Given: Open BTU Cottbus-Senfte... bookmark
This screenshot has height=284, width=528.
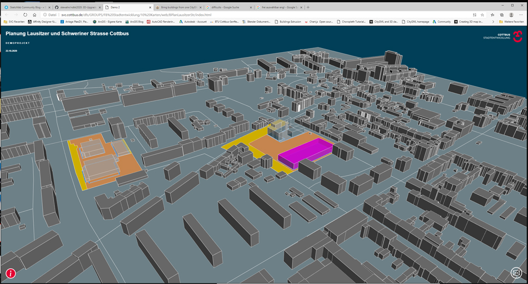Looking at the screenshot, I should click(x=224, y=22).
